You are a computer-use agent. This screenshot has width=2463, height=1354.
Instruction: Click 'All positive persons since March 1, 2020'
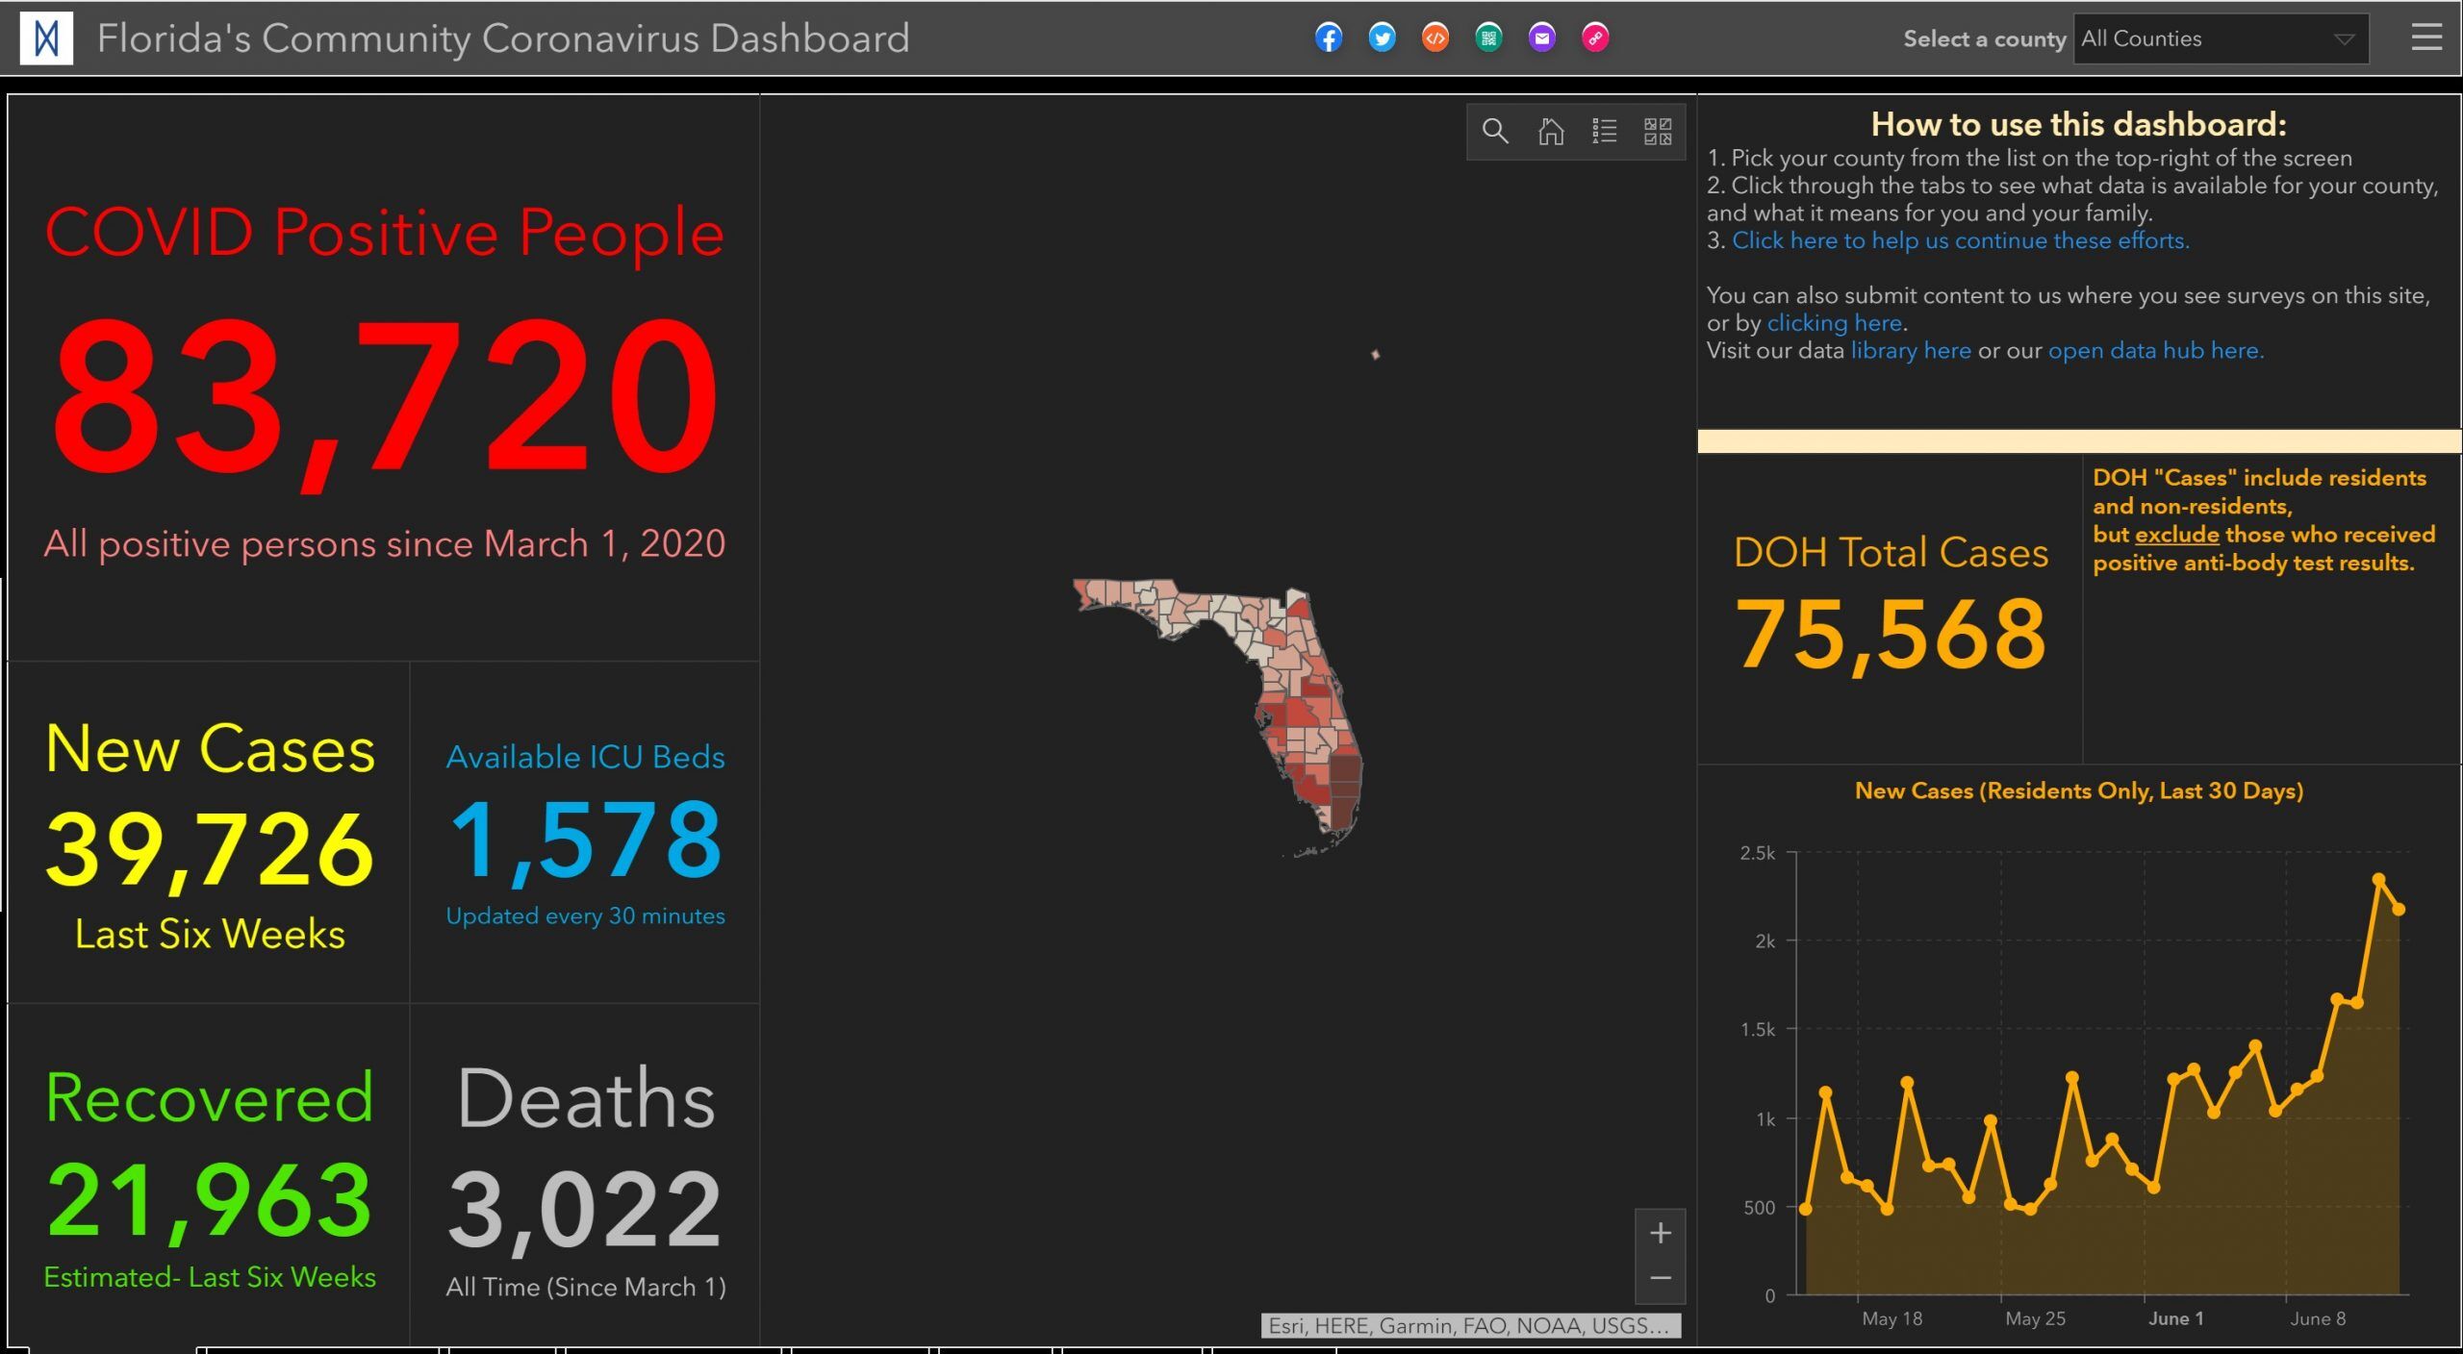point(385,544)
